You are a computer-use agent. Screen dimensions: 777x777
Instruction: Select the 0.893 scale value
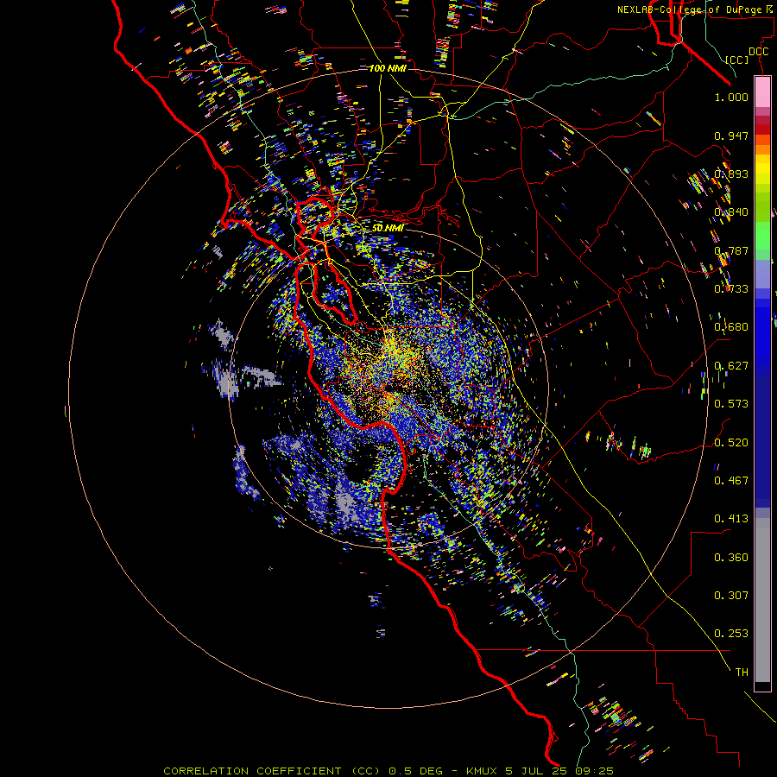click(x=731, y=174)
